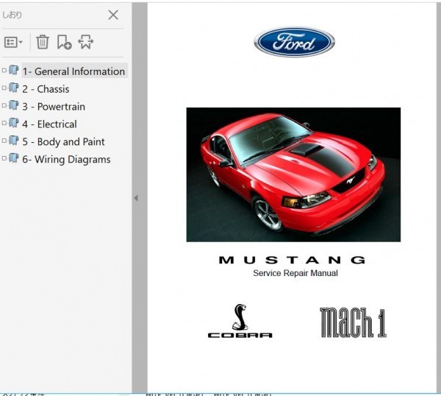Expand the 2 - Chassis bookmark
The width and height of the screenshot is (441, 396).
tap(4, 88)
